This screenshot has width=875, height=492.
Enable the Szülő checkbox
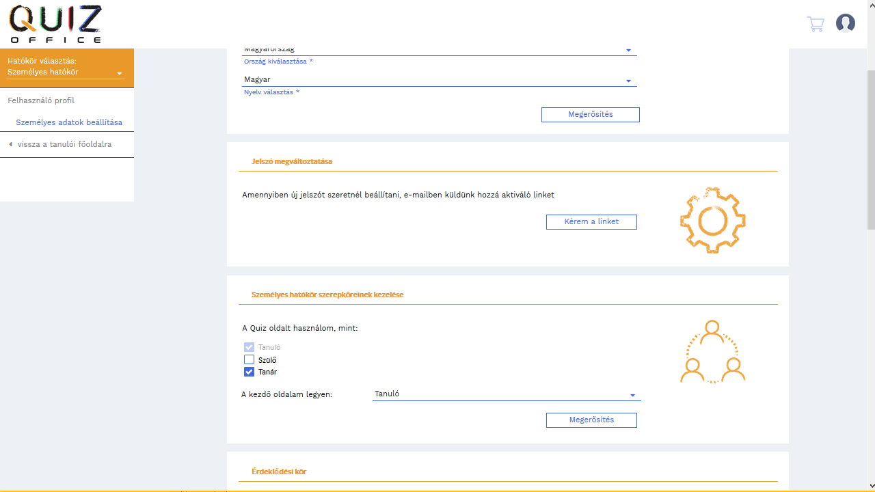pos(249,359)
